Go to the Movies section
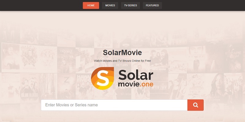Image resolution: width=245 pixels, height=122 pixels. pyautogui.click(x=110, y=5)
